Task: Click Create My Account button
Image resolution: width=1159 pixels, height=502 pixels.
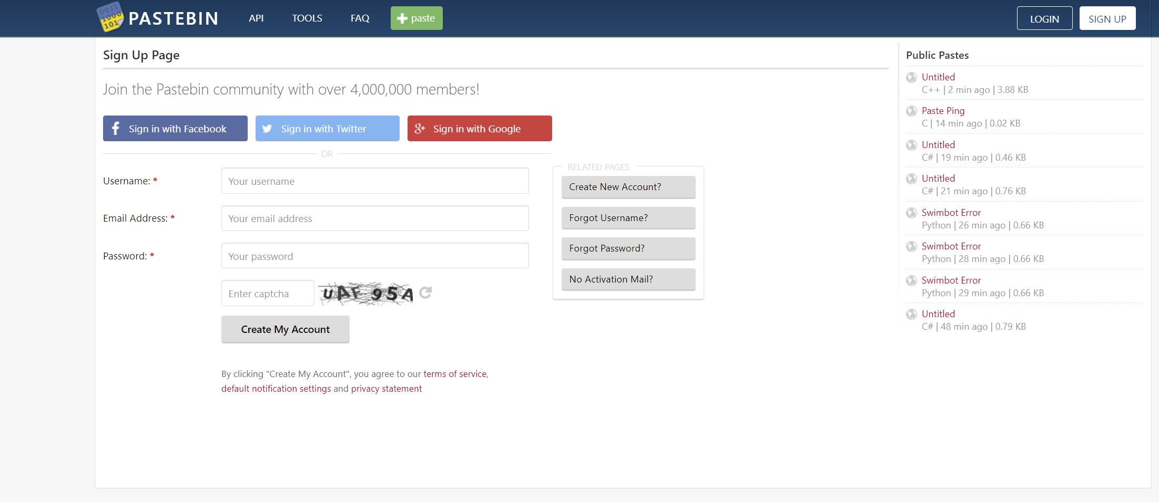Action: 286,329
